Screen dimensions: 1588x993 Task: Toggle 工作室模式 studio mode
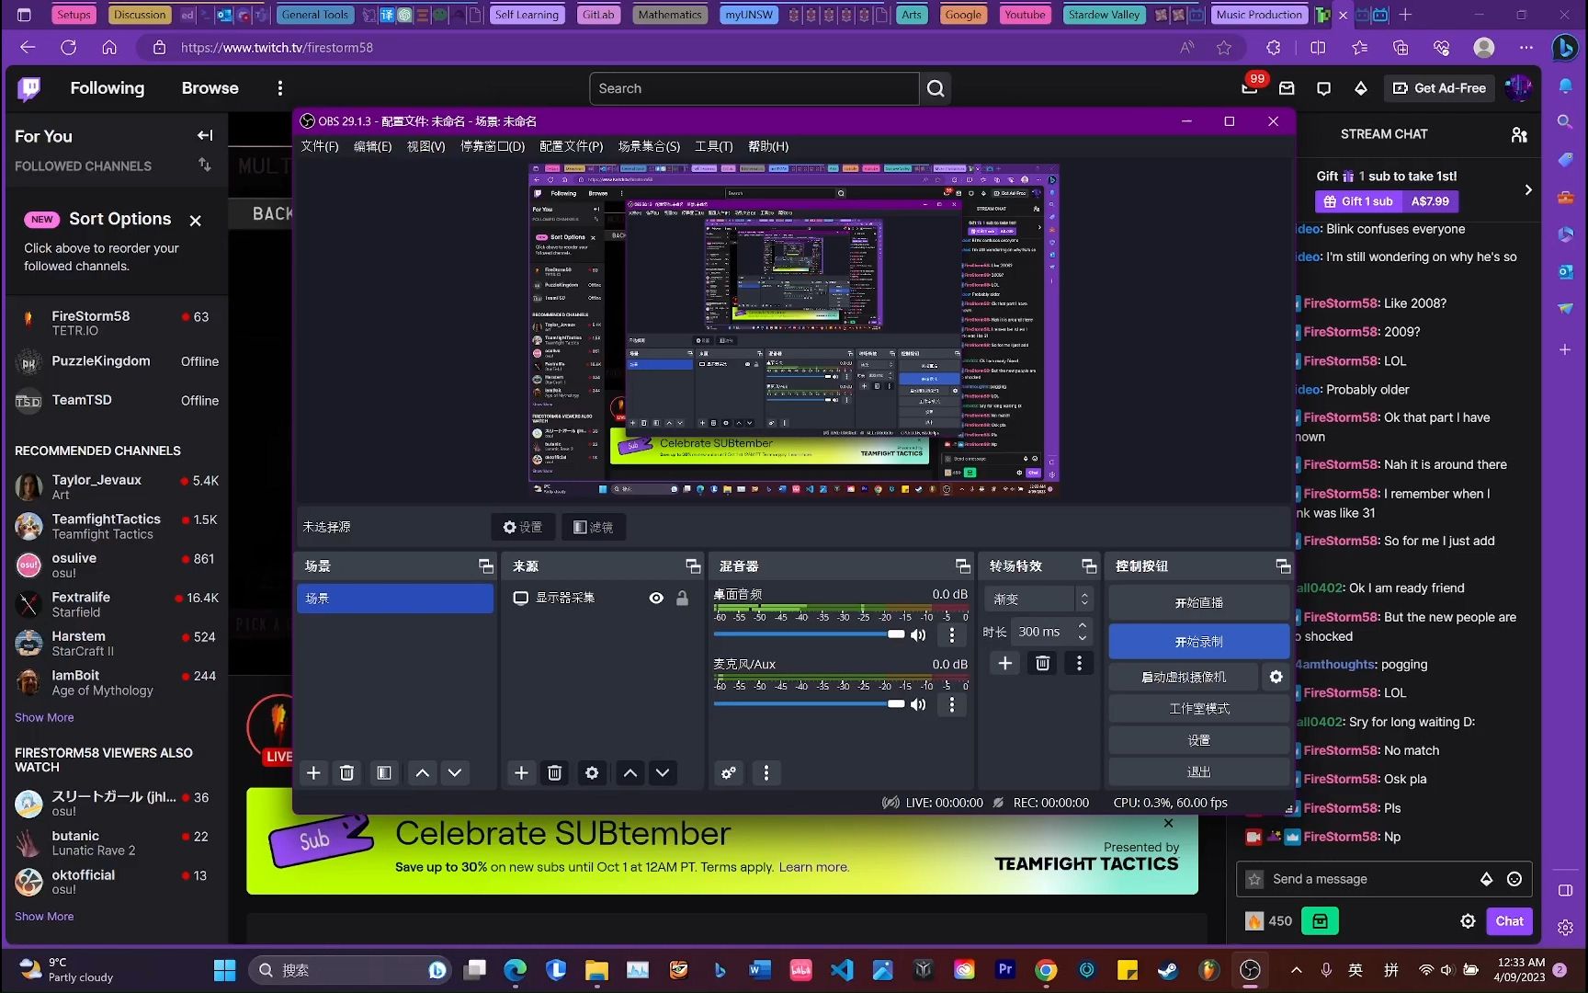click(1198, 709)
